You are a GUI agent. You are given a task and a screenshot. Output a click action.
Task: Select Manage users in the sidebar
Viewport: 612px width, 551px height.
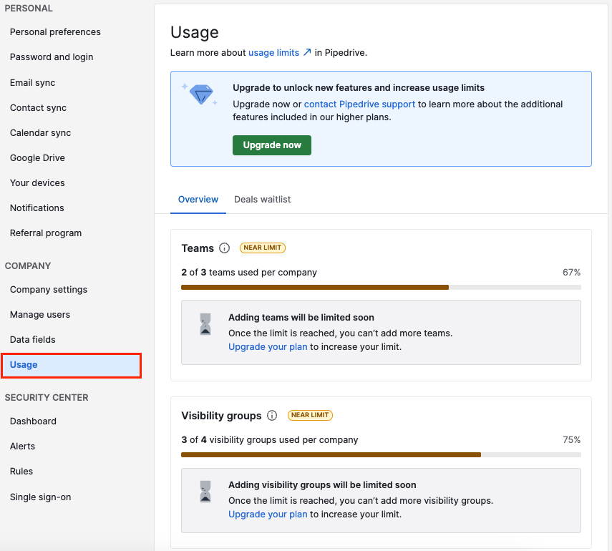click(x=40, y=314)
